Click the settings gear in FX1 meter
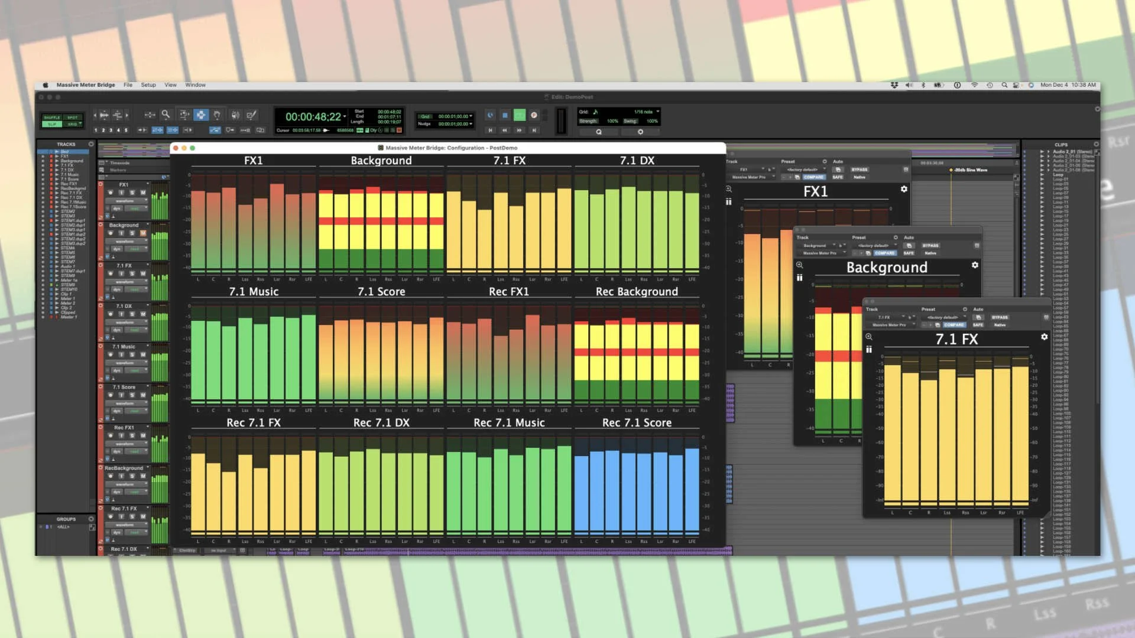This screenshot has width=1135, height=638. (x=904, y=189)
